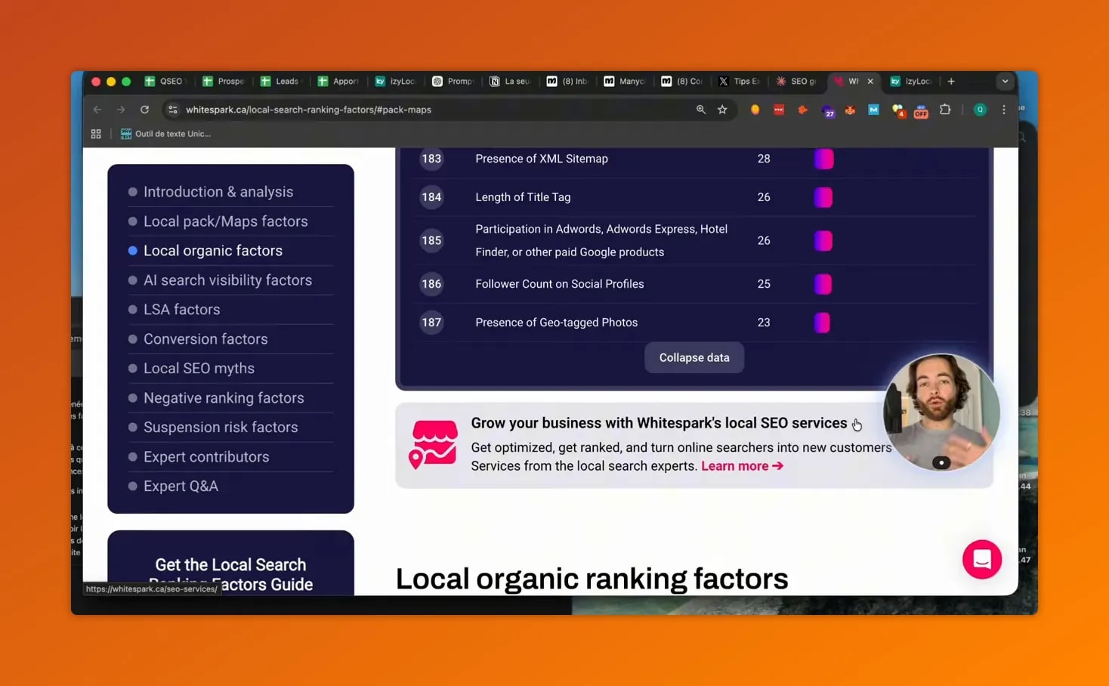Click the site information icon beside URL
The height and width of the screenshot is (686, 1109).
(173, 110)
